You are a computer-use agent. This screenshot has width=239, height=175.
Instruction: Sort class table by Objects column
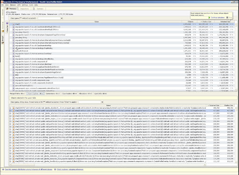tap(190, 22)
